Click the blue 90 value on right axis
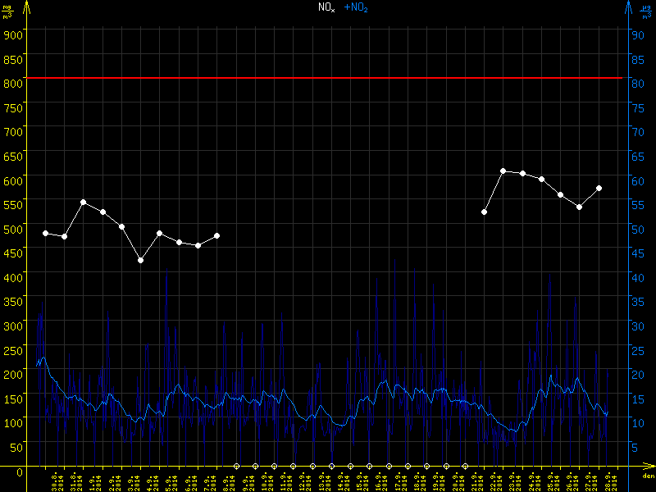 [x=635, y=34]
